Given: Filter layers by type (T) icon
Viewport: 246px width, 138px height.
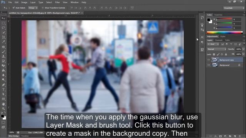Looking at the screenshot, I should (231, 44).
